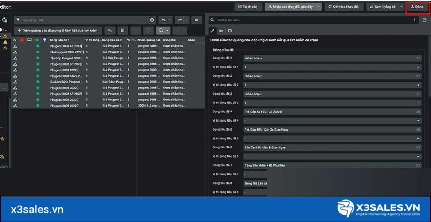
Task: Click the Dòng tiêu đề 2 input field
Action: click(x=332, y=76)
